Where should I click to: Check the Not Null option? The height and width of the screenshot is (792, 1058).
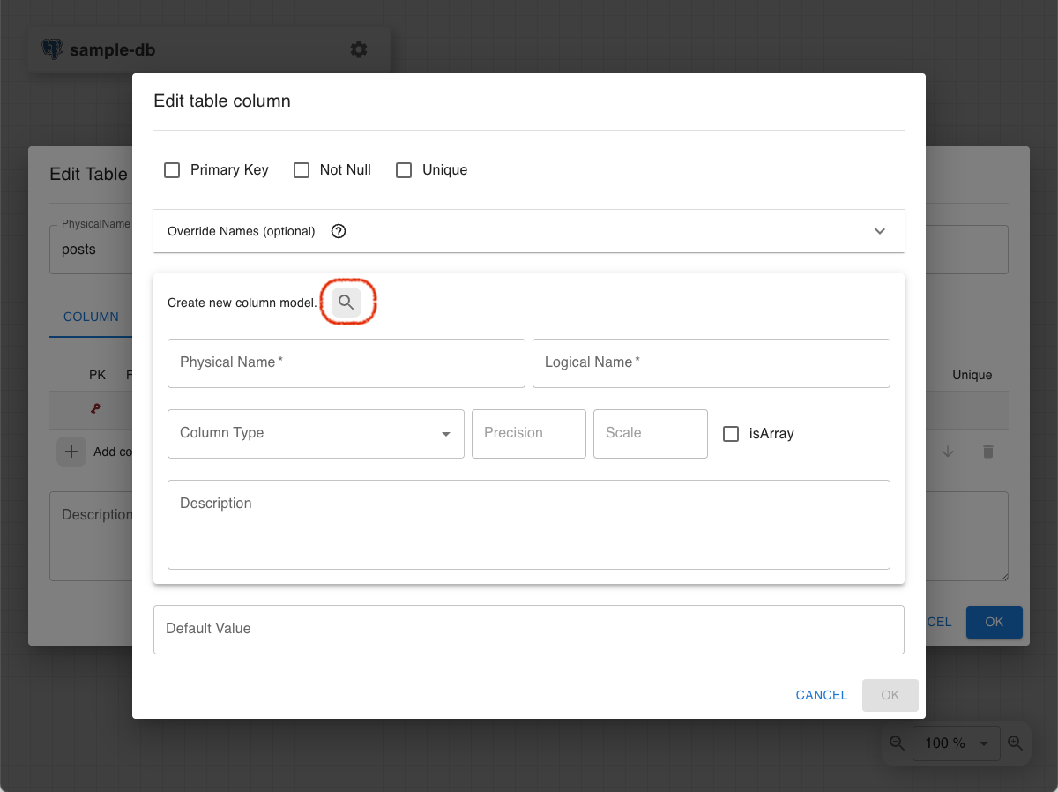(x=302, y=170)
